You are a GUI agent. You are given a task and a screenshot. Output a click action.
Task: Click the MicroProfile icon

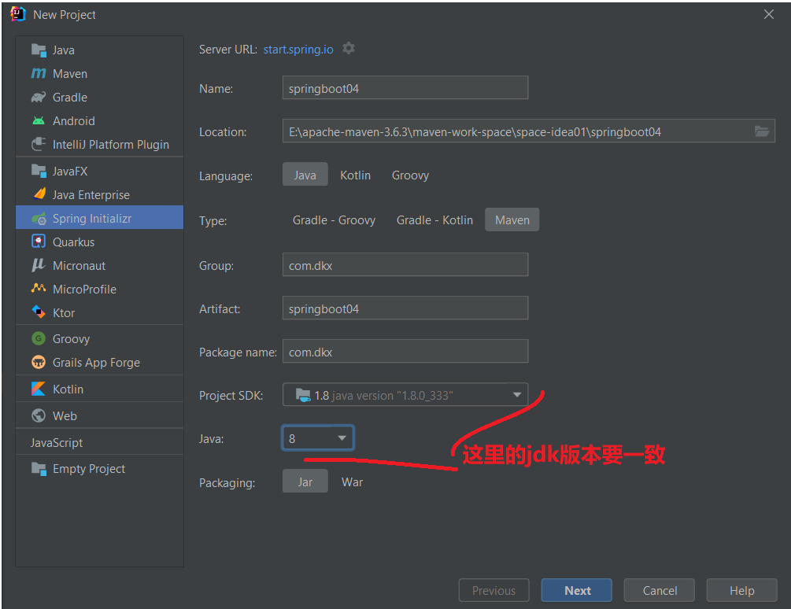click(39, 288)
